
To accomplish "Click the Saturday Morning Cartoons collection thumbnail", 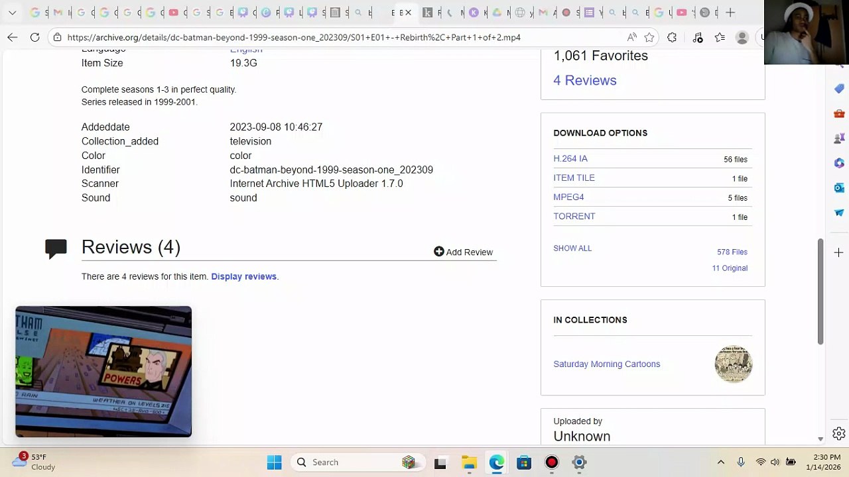I will (734, 364).
